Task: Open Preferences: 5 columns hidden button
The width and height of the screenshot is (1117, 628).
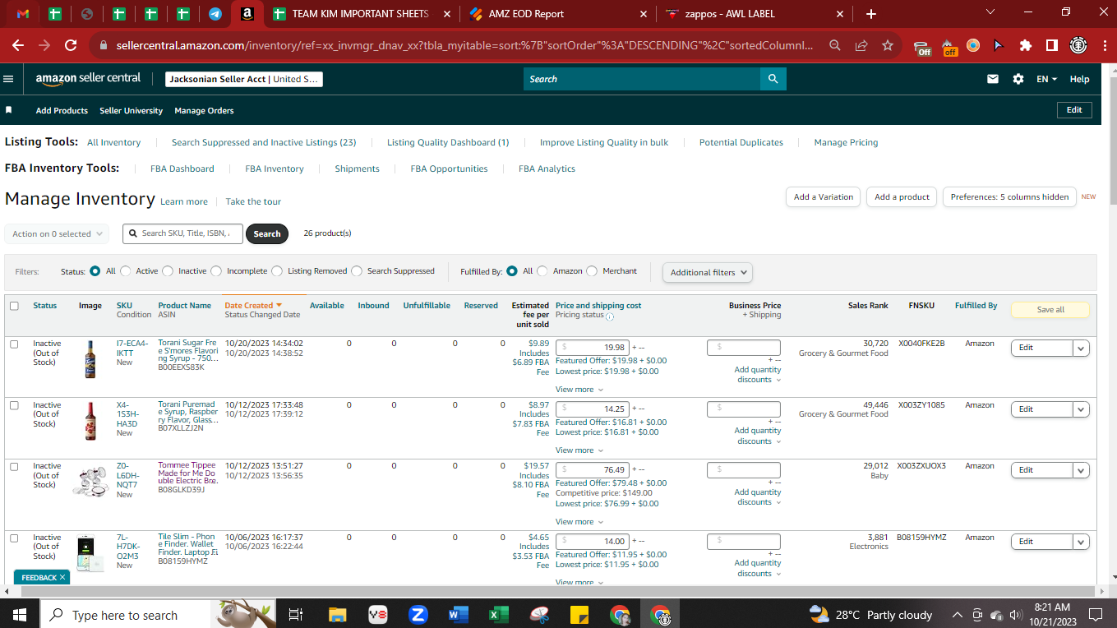Action: click(1009, 196)
